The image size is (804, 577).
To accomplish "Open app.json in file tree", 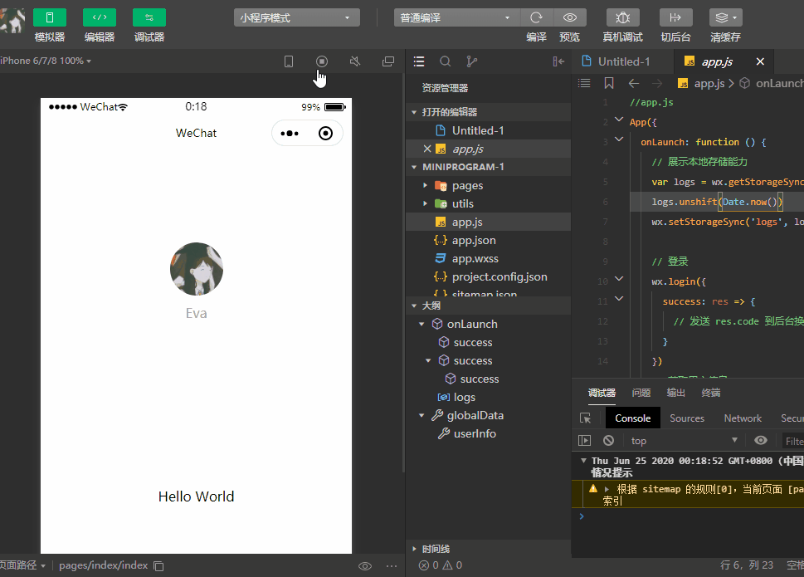I will (474, 240).
